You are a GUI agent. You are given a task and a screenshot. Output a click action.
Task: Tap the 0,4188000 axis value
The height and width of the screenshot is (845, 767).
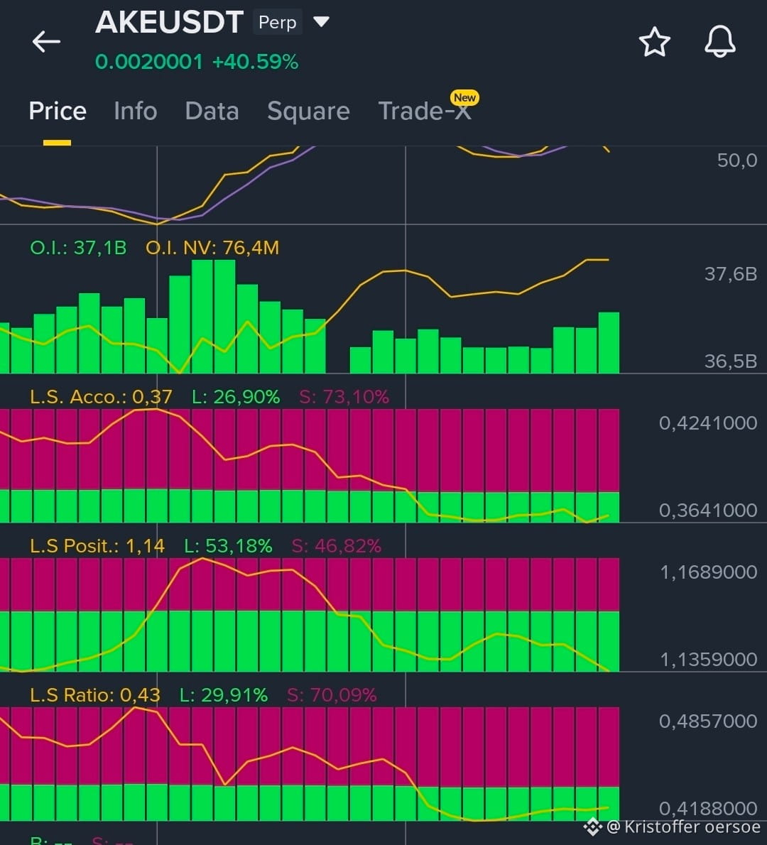tap(708, 808)
